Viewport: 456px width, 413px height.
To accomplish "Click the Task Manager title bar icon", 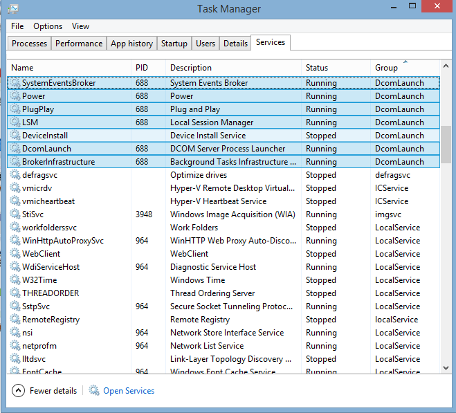I will pyautogui.click(x=13, y=9).
